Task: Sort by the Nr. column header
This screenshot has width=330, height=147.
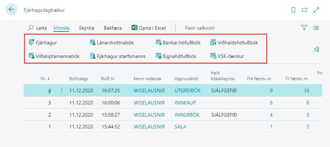Action: pyautogui.click(x=45, y=78)
